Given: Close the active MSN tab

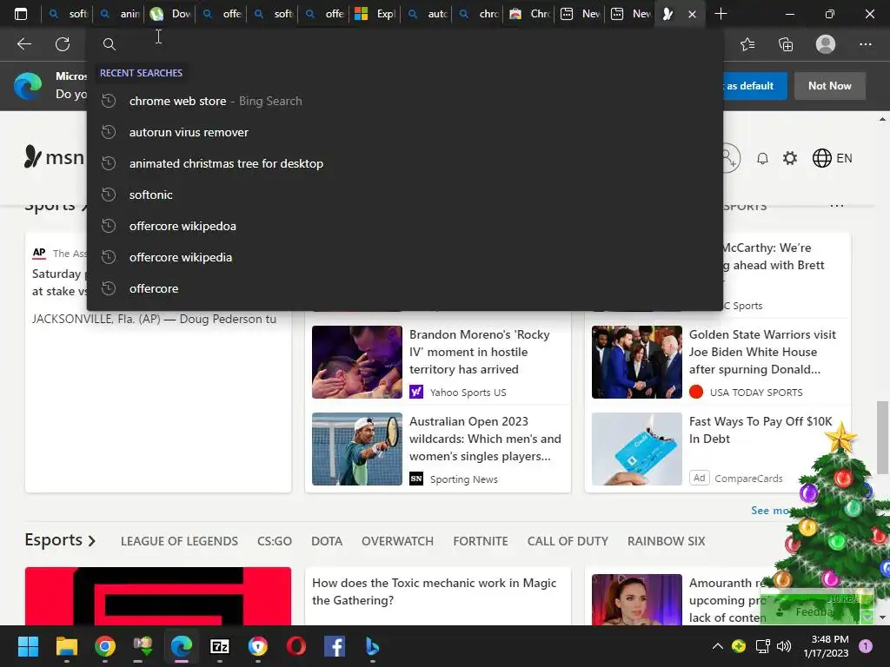Looking at the screenshot, I should 692,14.
